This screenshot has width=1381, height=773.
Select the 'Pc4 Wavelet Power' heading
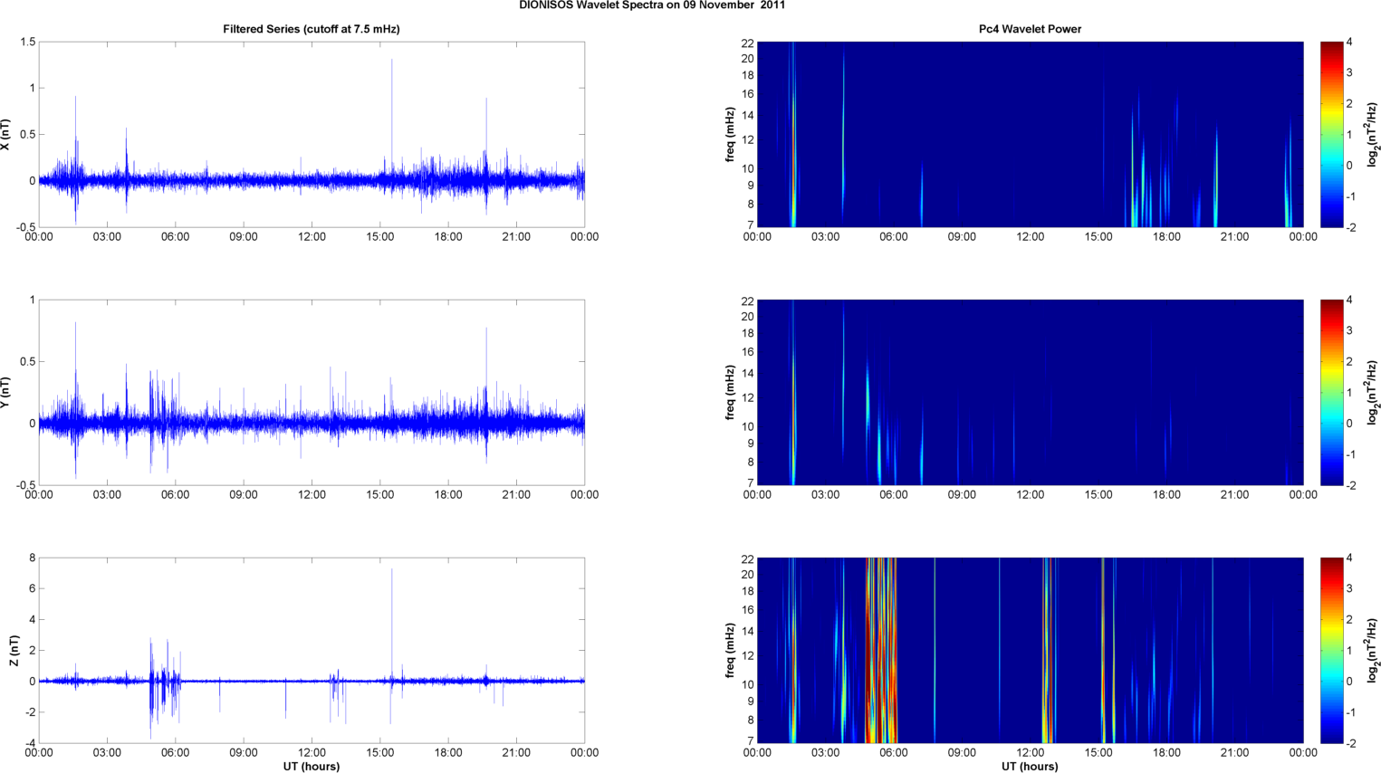(x=1030, y=29)
